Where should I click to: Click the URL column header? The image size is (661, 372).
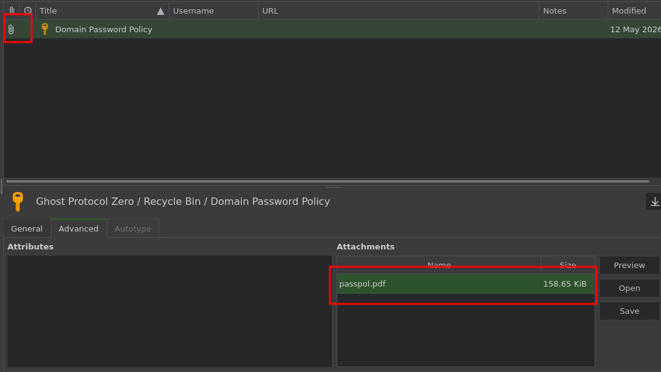coord(398,11)
